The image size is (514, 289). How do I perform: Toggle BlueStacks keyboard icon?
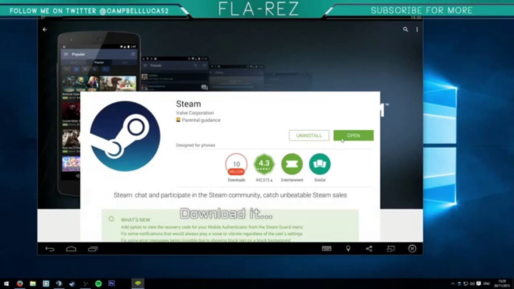(327, 249)
